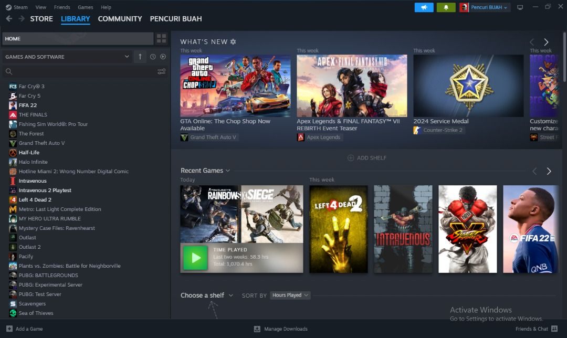Select PUBG: BATTLEGROUNDS in list
This screenshot has height=338, width=567.
coord(48,275)
